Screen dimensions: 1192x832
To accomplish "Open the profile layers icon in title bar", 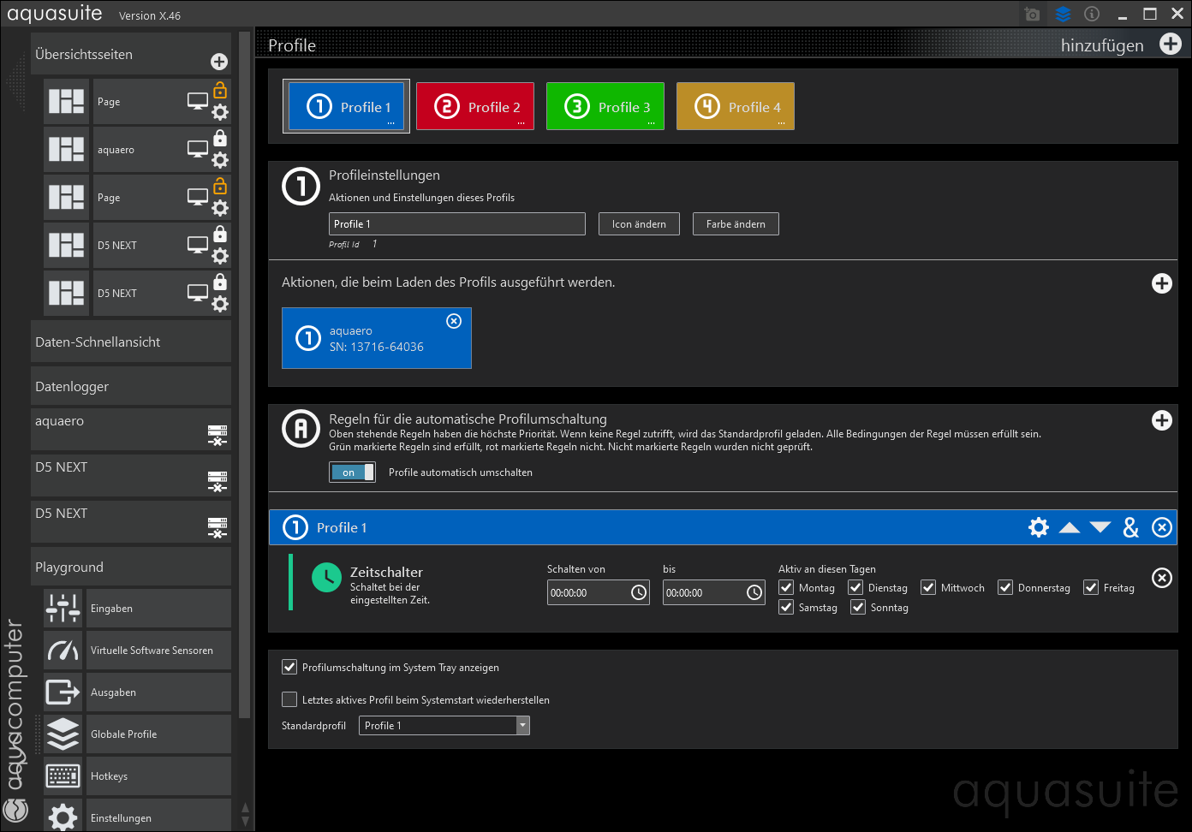I will (1063, 15).
